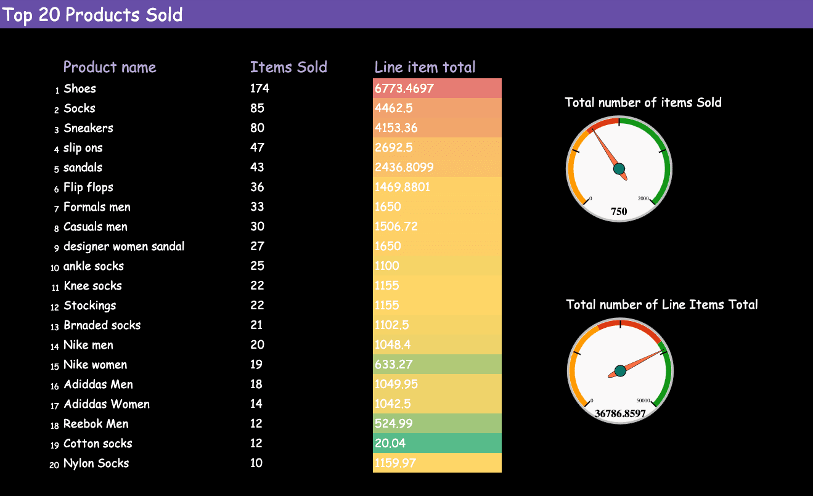The width and height of the screenshot is (813, 496).
Task: Select the 43 items sold value
Action: click(x=257, y=168)
